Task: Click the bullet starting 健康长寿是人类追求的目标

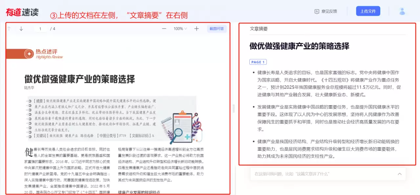Action: [329, 84]
